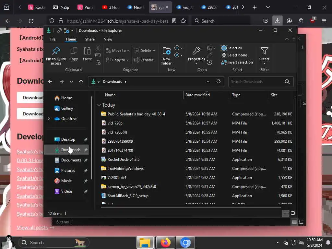Open Home in navigation pane
Screen dimensions: 332x249
pos(63,98)
